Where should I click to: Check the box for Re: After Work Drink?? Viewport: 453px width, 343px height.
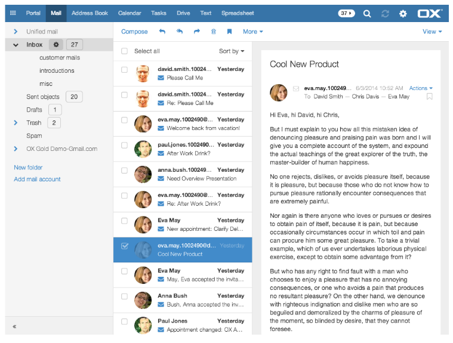coord(125,196)
